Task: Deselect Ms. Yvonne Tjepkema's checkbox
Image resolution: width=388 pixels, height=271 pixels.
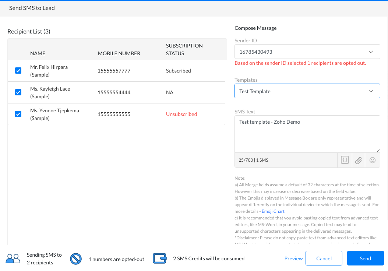Action: (x=18, y=114)
